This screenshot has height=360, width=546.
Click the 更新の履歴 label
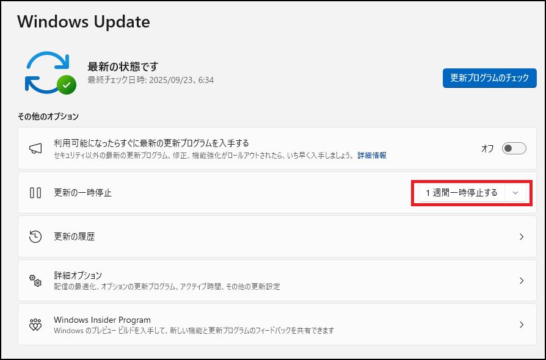coord(74,237)
